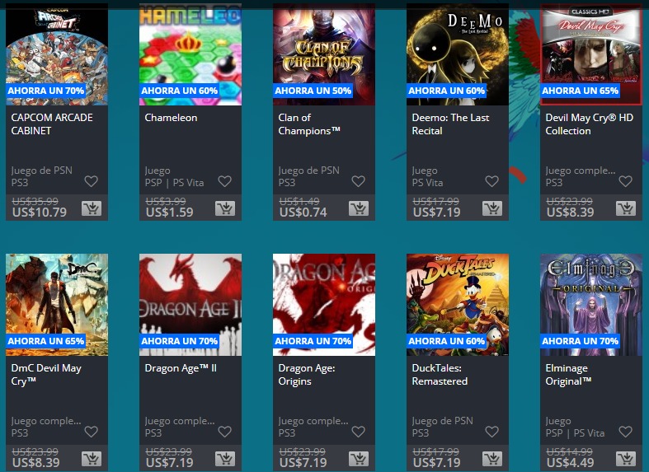Add DuckTales: Remastered to cart
The width and height of the screenshot is (649, 472).
click(492, 459)
